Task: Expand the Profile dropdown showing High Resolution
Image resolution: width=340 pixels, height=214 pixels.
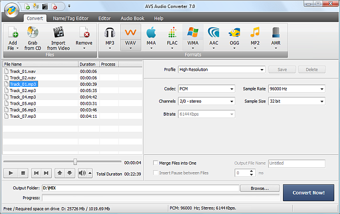Action: (x=222, y=70)
